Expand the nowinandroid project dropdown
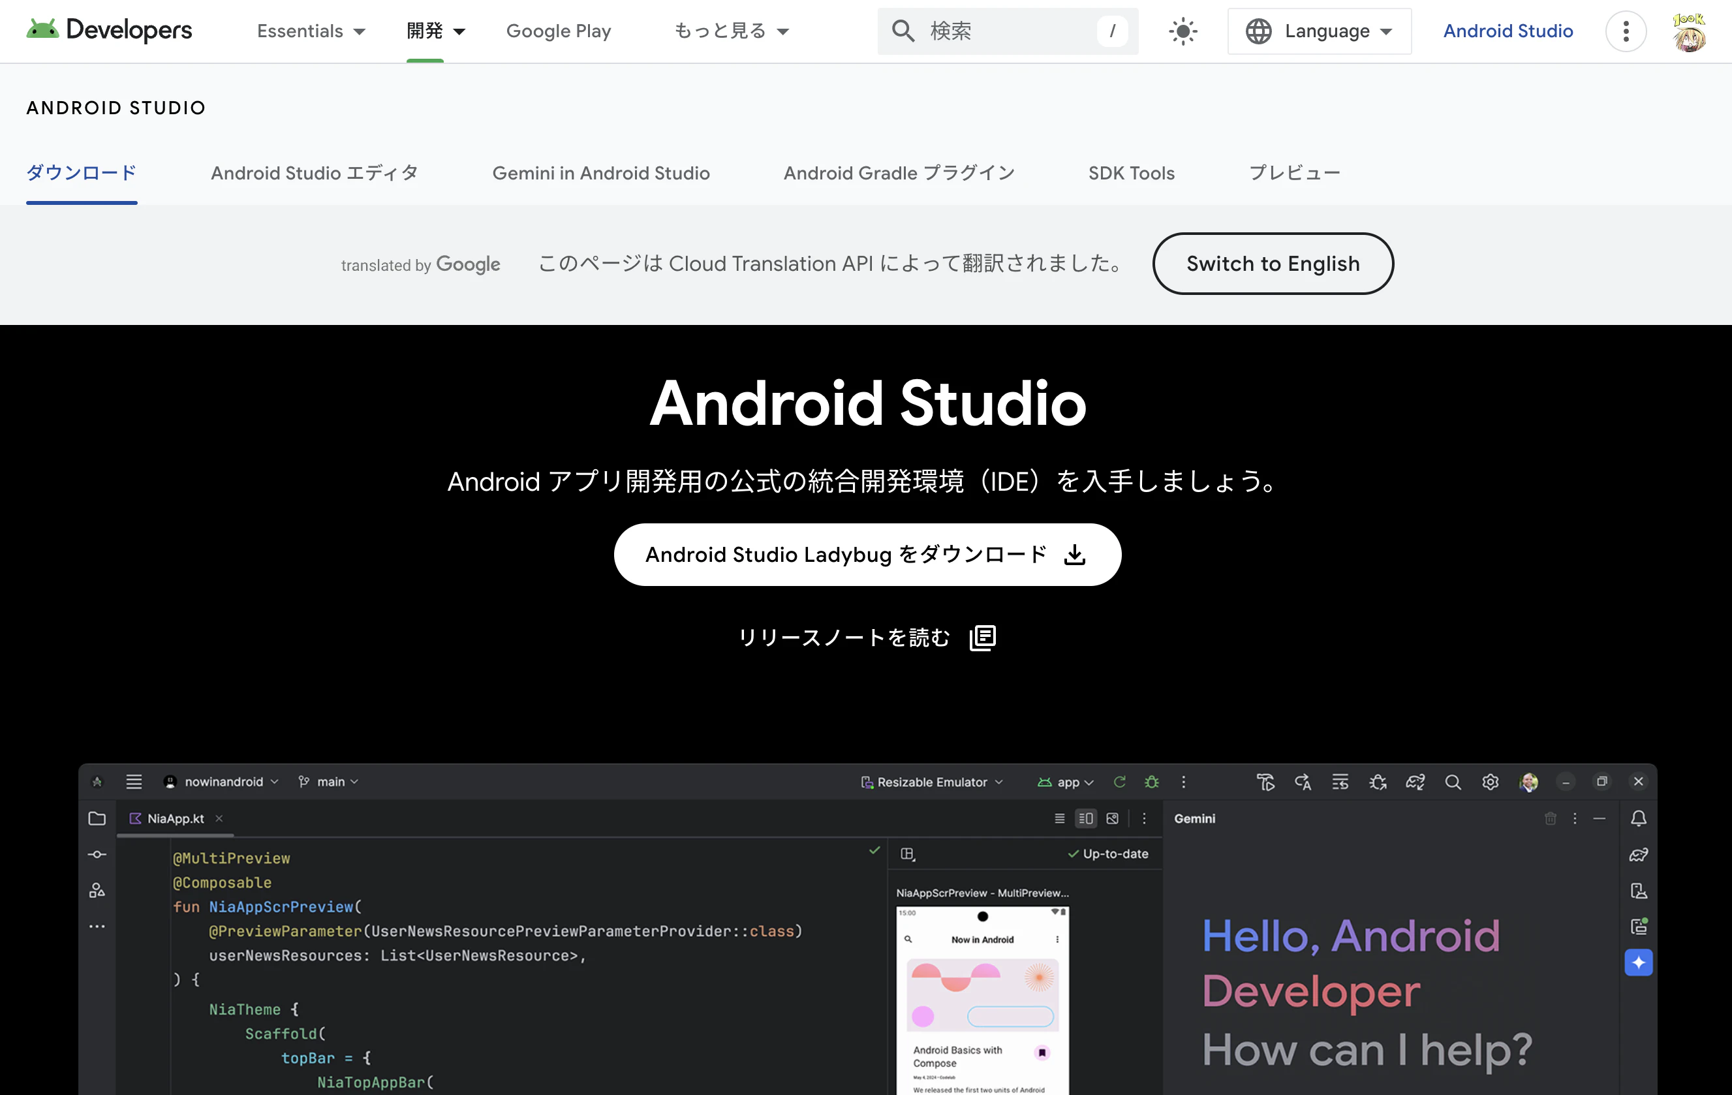 pos(221,781)
